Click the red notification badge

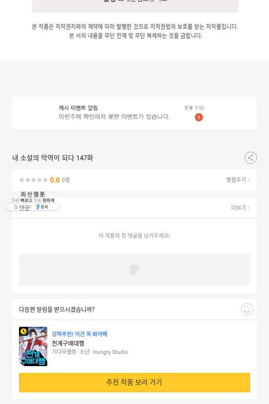coord(199,117)
